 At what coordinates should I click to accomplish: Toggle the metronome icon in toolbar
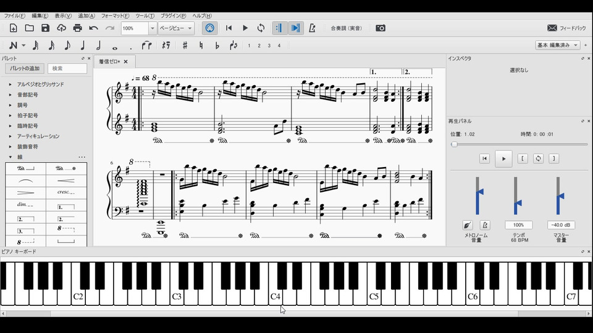(312, 28)
